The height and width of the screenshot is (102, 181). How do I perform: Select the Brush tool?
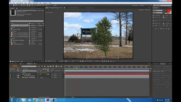(35, 5)
